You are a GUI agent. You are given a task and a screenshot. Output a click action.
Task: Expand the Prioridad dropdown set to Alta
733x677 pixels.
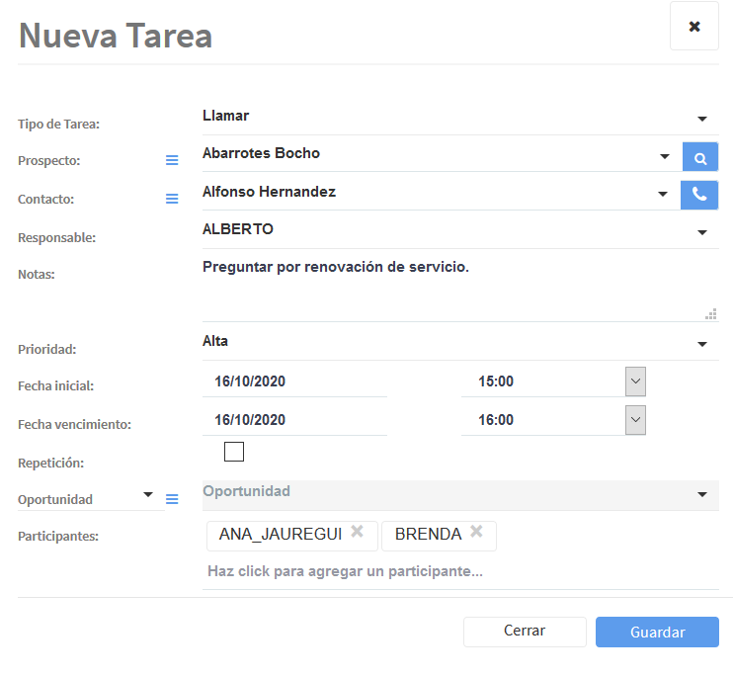pos(702,344)
